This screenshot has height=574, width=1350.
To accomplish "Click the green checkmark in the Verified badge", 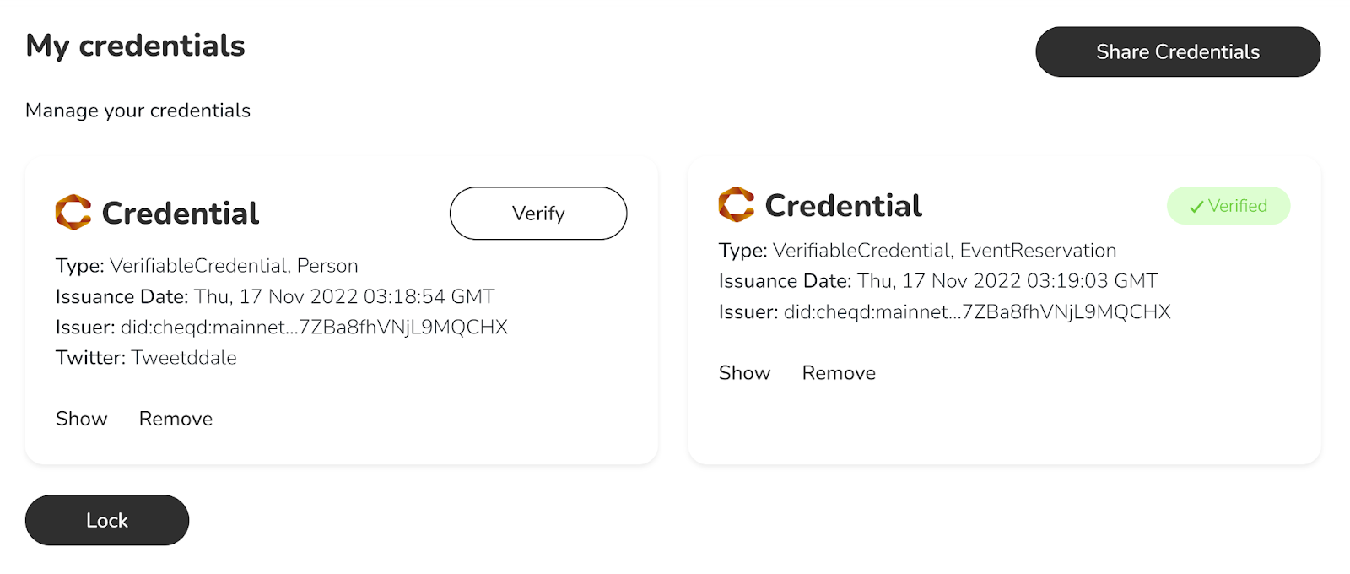I will 1196,207.
